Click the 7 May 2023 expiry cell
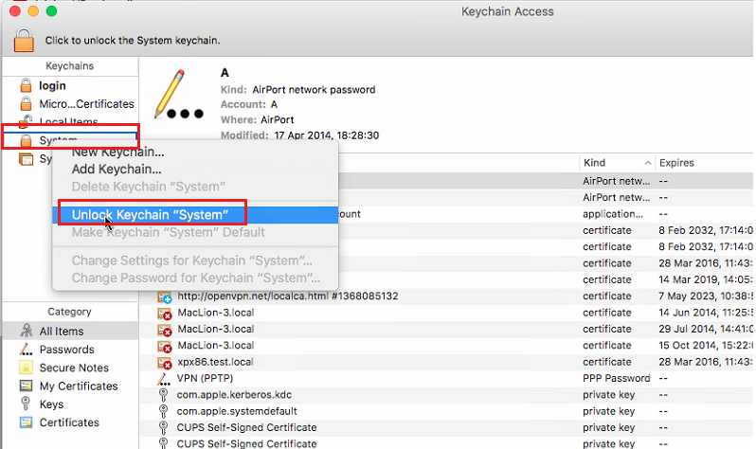 (x=705, y=296)
